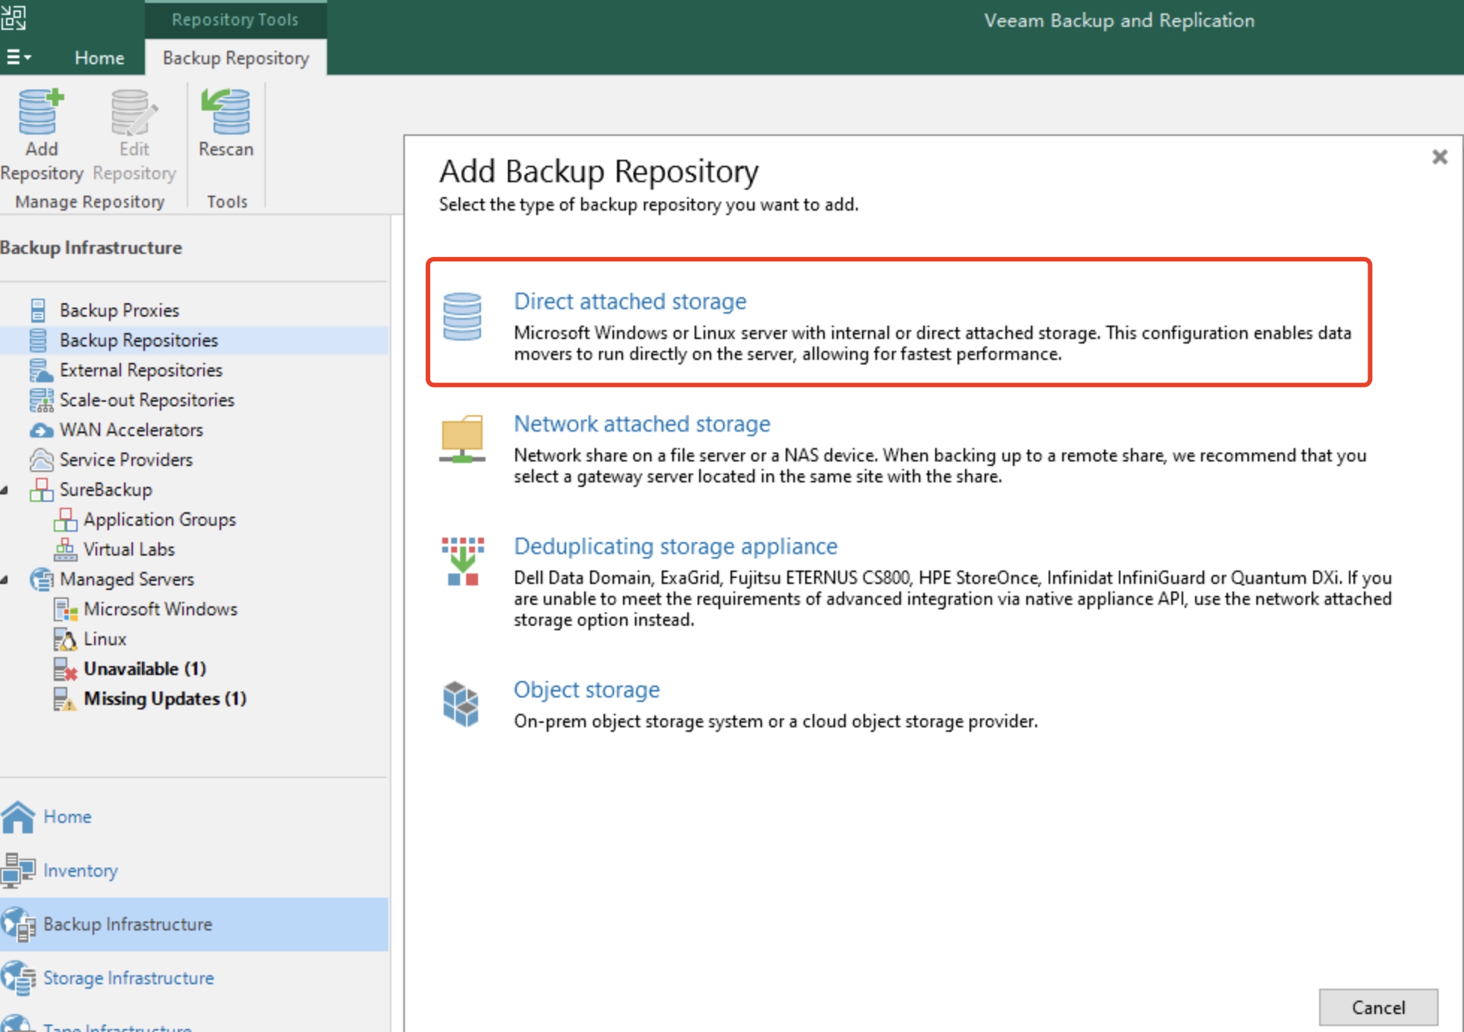Open Virtual Labs node
Image resolution: width=1464 pixels, height=1032 pixels.
pos(129,549)
